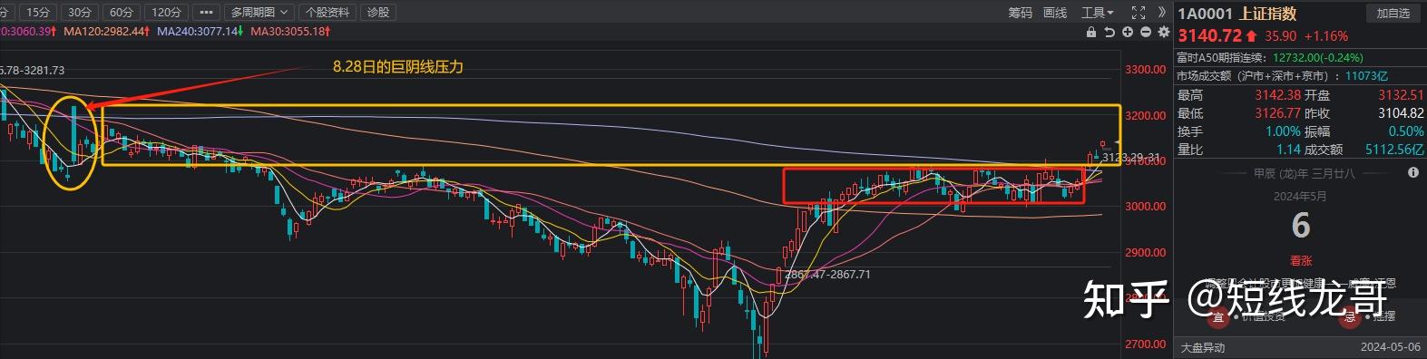Screen dimensions: 1427x359
Task: Click the calendar info icon
Action: pos(1413,172)
